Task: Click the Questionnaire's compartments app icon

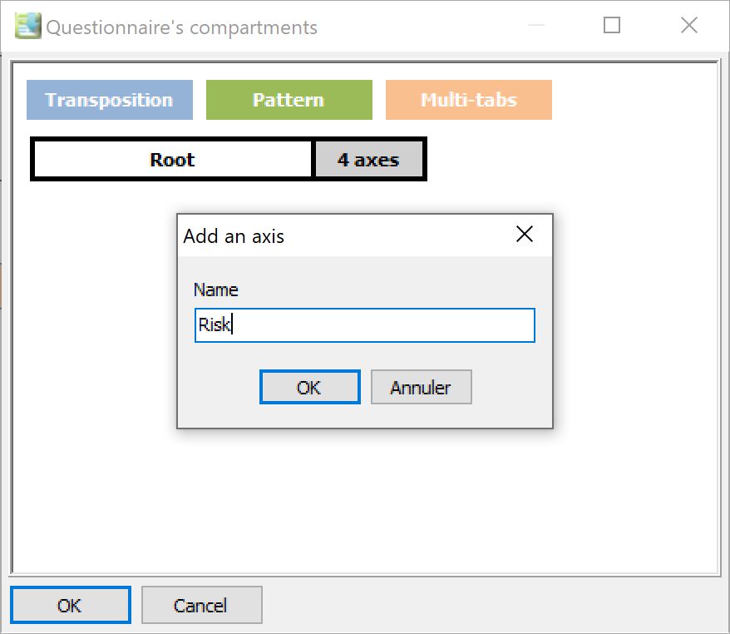Action: coord(28,26)
